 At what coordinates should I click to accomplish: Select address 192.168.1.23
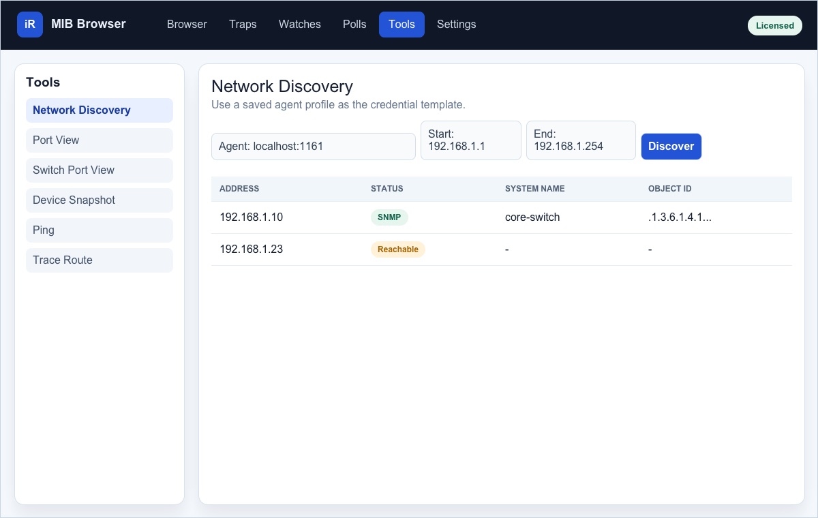(251, 249)
